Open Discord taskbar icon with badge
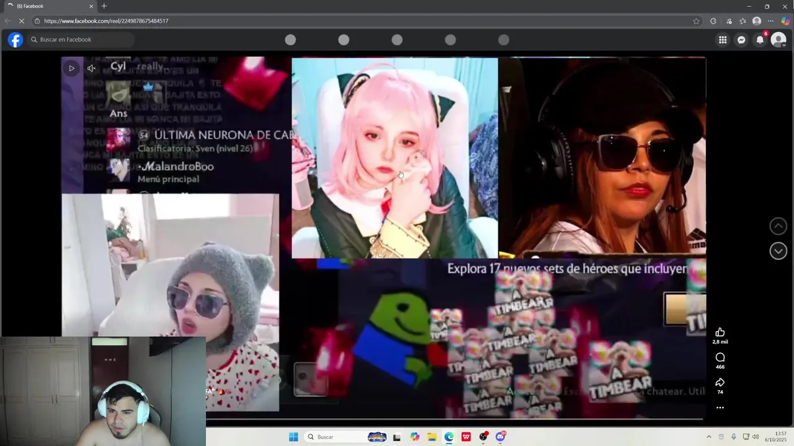Viewport: 794px width, 446px height. 501,437
